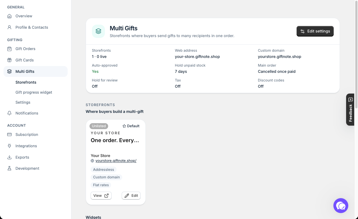
Task: Click the Notifications bell icon
Action: 9,113
